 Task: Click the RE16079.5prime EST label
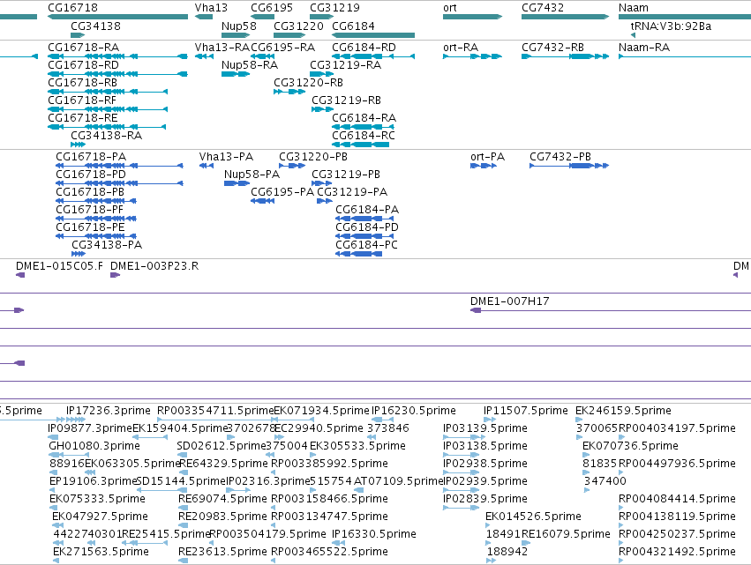[x=566, y=534]
